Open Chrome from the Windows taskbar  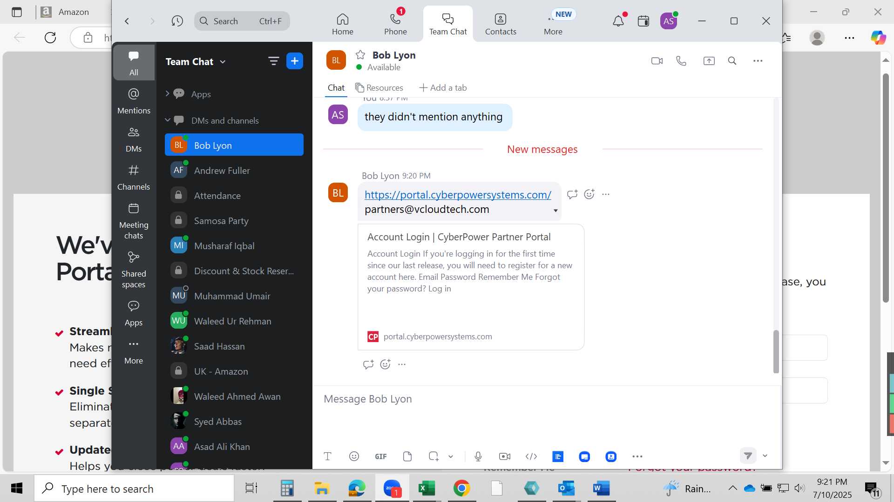461,488
